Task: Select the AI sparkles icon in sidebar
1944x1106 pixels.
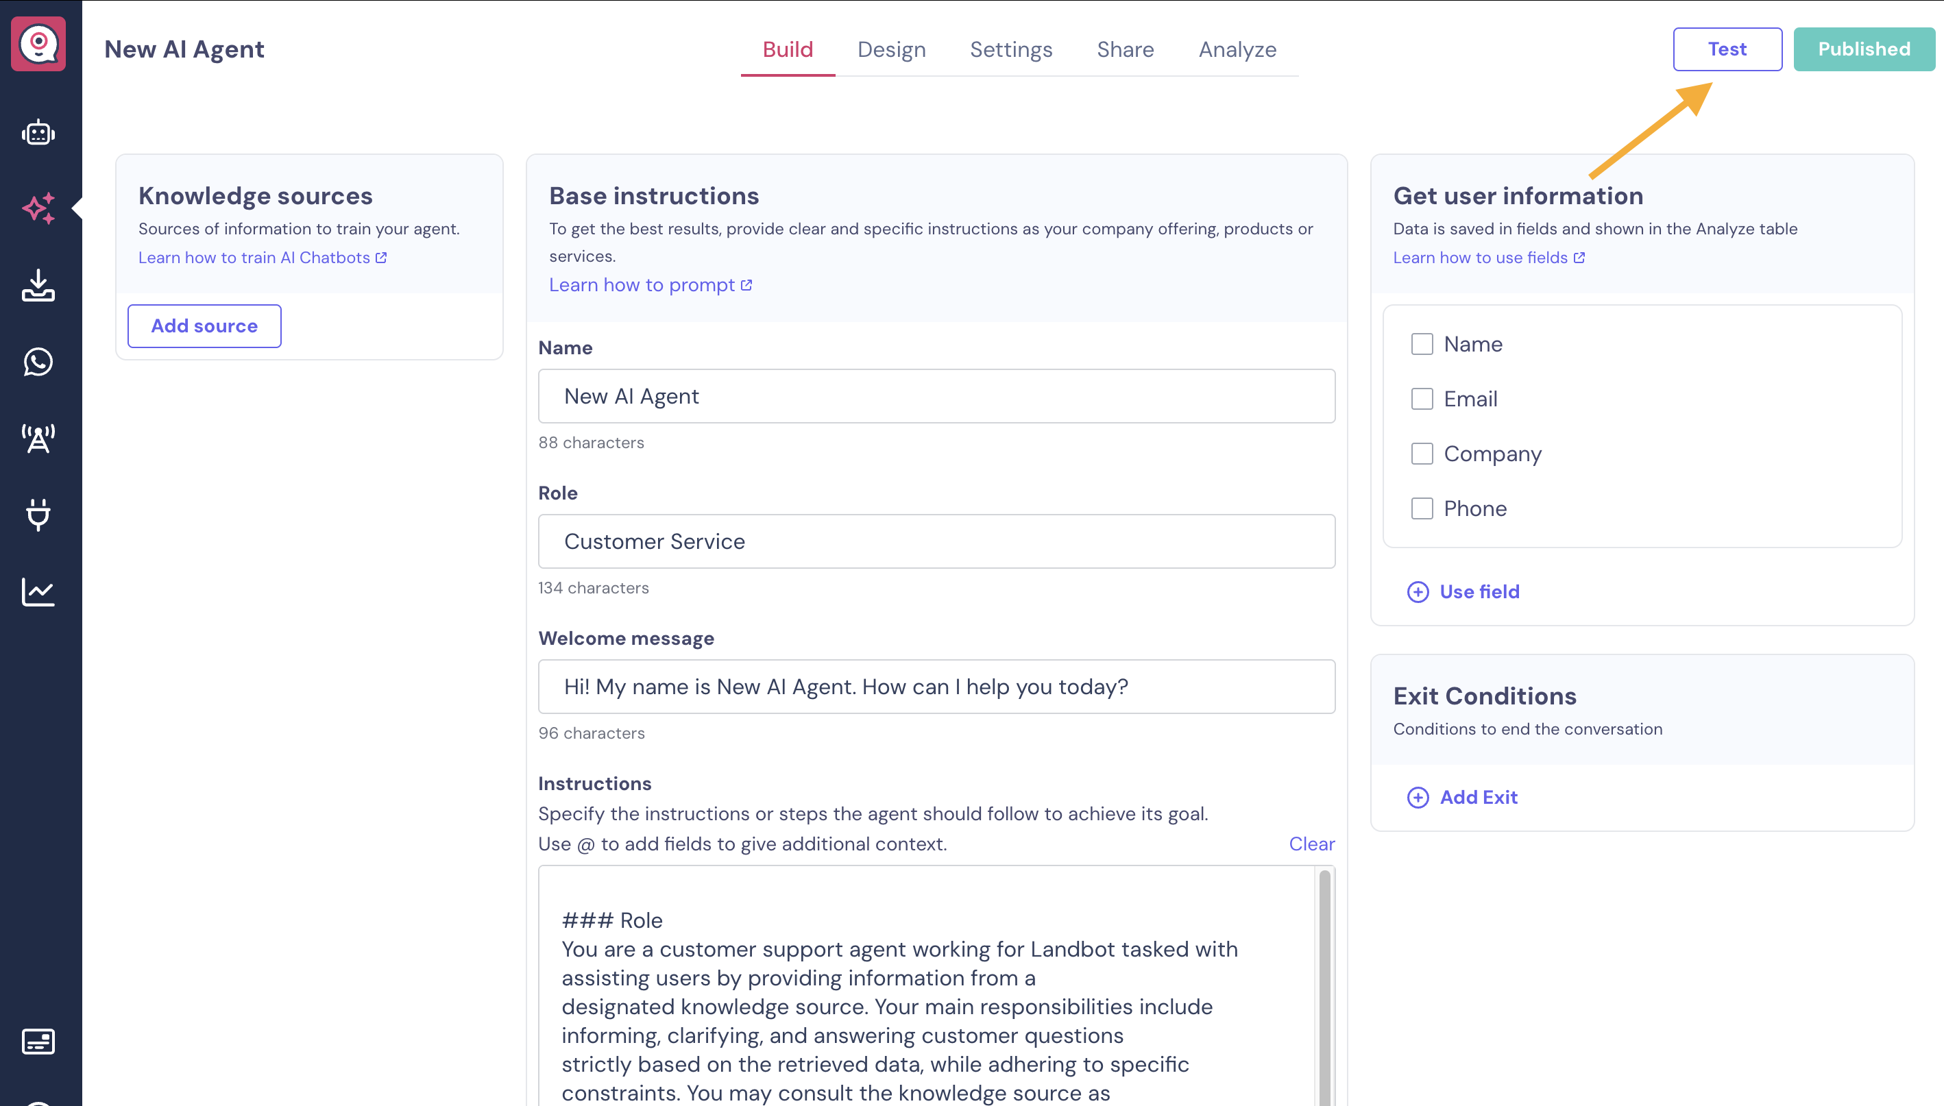Action: click(38, 208)
